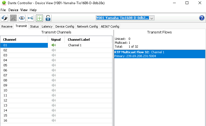Go to the Network Config tab
The height and width of the screenshot is (126, 206).
click(x=87, y=26)
